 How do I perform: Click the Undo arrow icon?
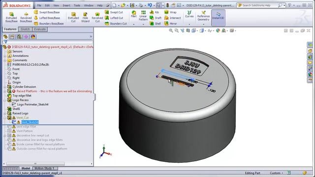coord(150,5)
